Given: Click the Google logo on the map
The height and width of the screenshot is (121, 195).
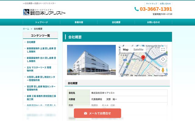Looking at the screenshot, I should click(x=125, y=75).
